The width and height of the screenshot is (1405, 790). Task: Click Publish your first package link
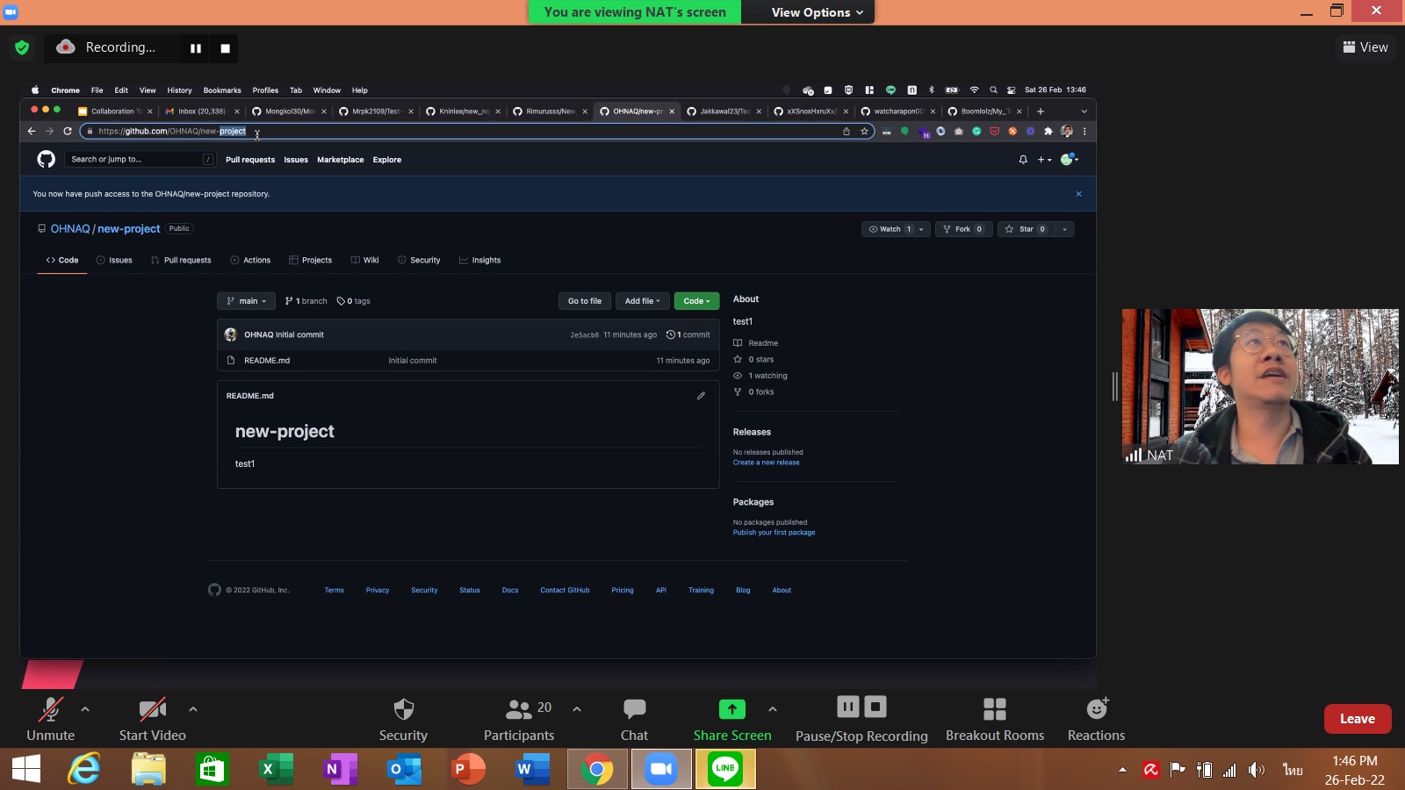774,533
